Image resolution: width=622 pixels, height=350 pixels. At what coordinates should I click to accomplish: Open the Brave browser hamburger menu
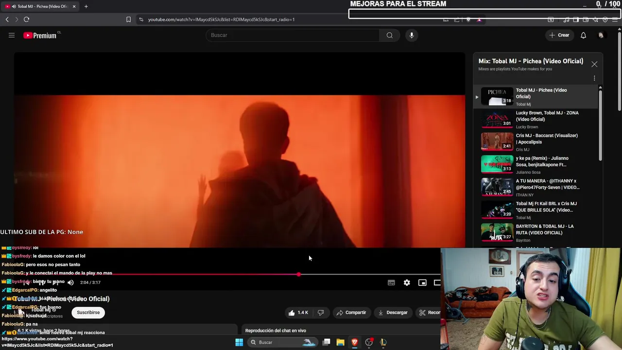615,19
